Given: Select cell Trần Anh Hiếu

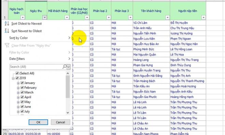Looking at the screenshot, I should pyautogui.click(x=151, y=28).
